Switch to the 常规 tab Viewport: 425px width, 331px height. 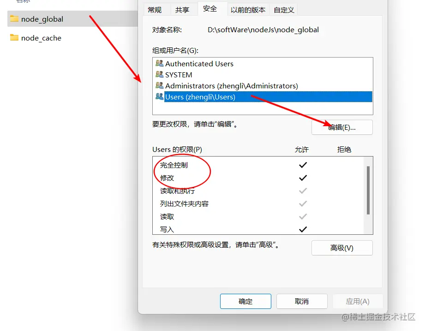click(155, 10)
